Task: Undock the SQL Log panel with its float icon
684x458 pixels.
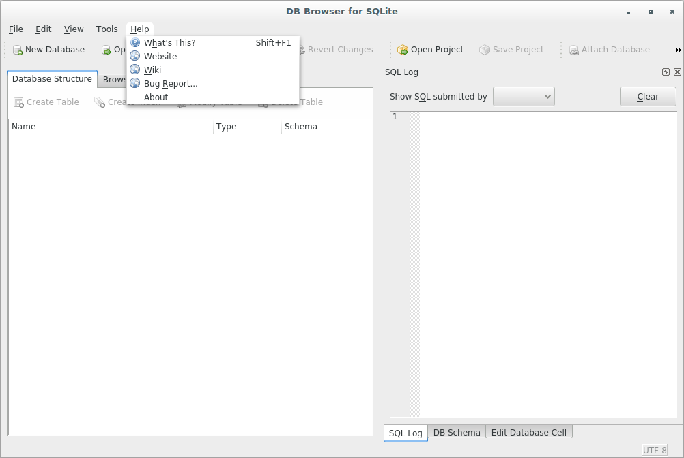Action: pyautogui.click(x=666, y=72)
